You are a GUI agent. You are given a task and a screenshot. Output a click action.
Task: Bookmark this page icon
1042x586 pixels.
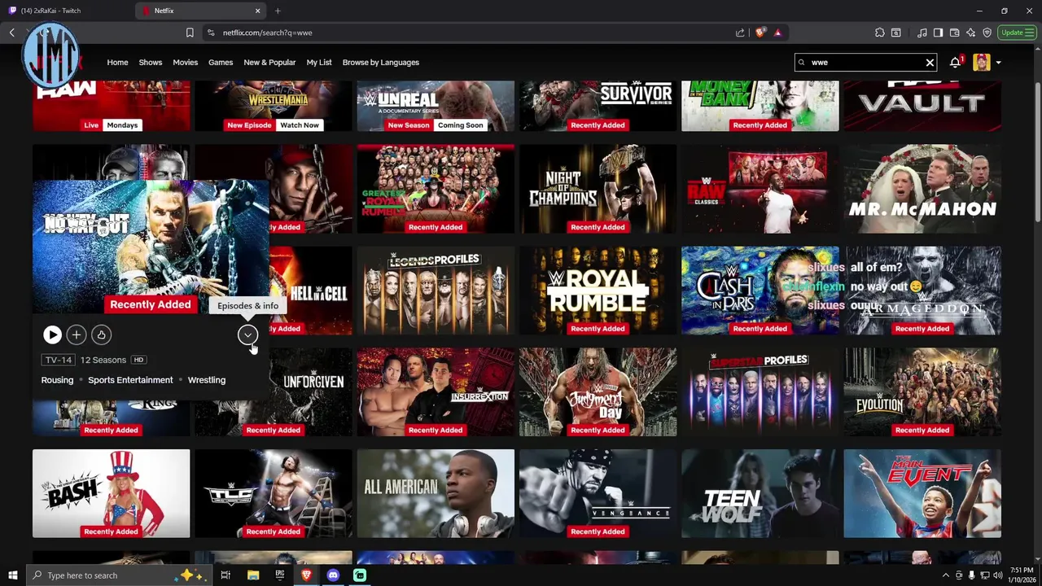coord(190,33)
